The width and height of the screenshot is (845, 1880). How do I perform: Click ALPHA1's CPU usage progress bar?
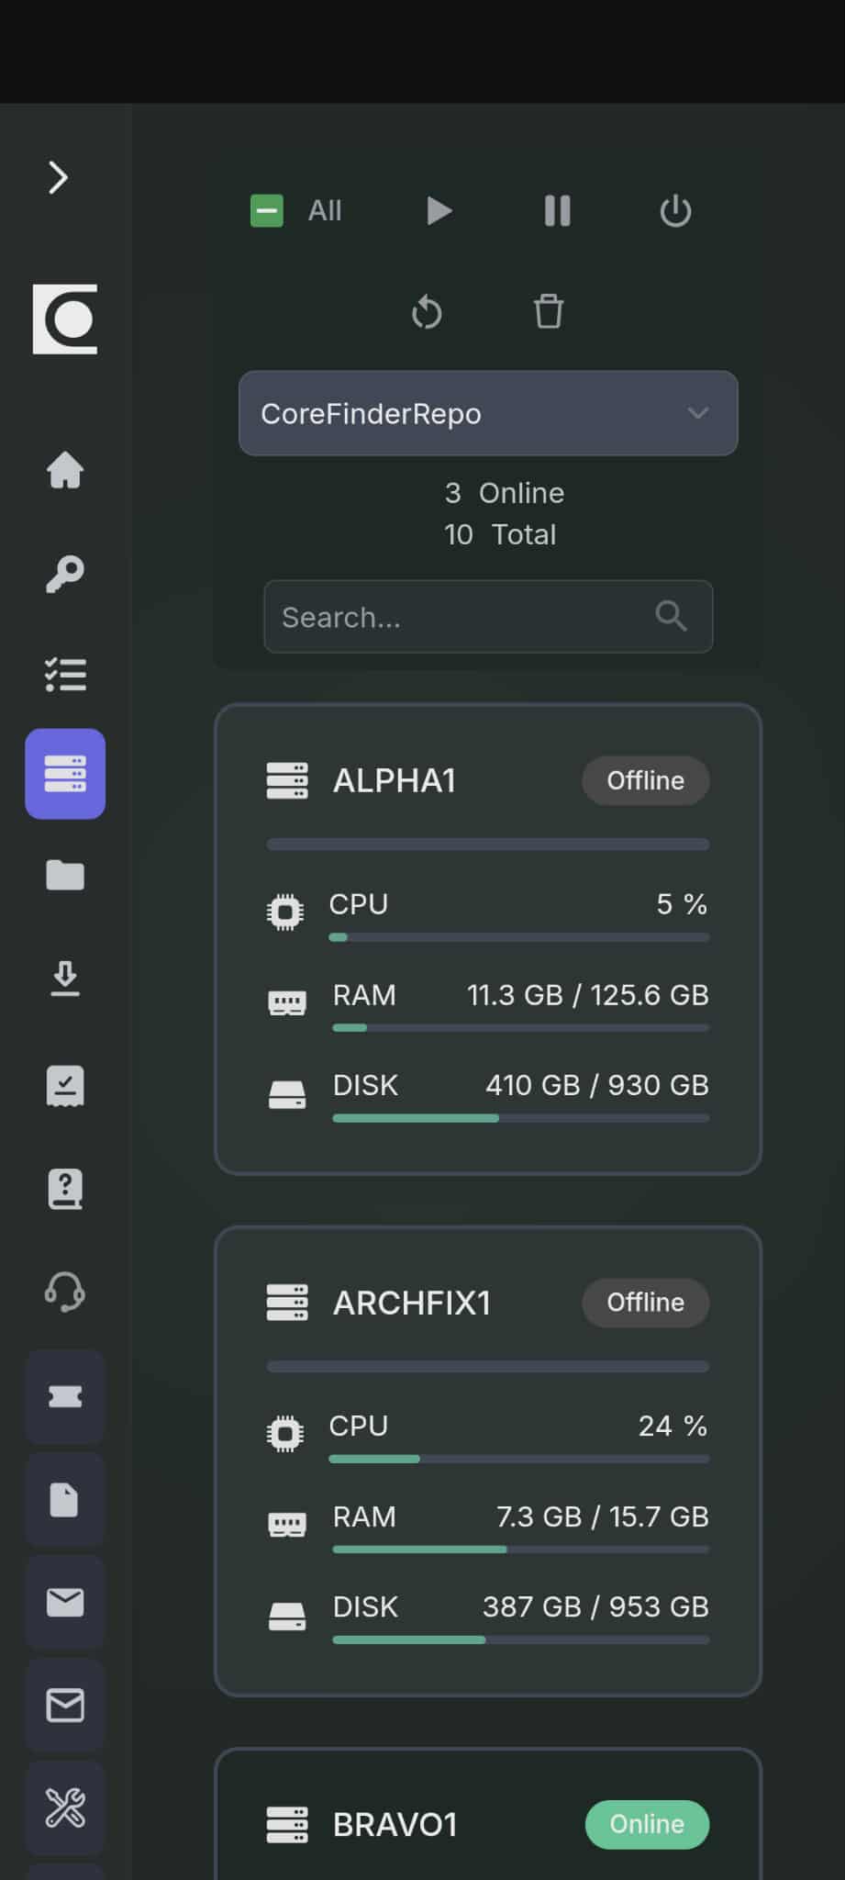[x=518, y=936]
